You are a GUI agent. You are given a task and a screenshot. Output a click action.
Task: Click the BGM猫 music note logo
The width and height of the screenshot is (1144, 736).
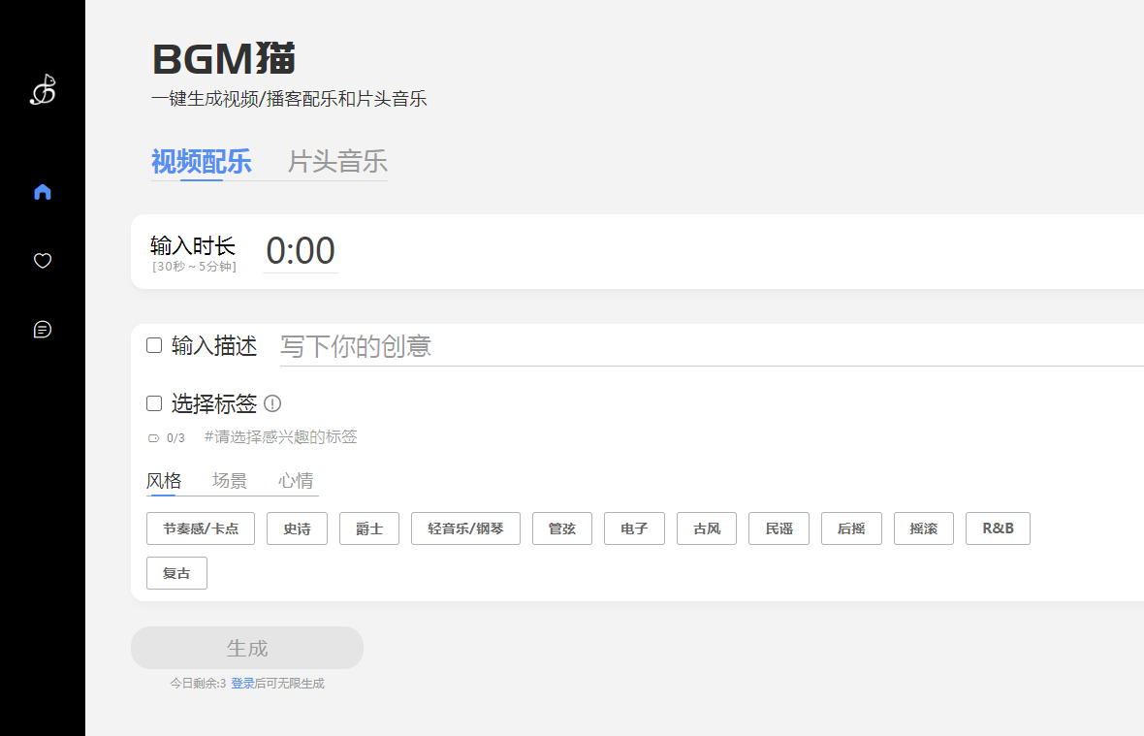(x=43, y=90)
